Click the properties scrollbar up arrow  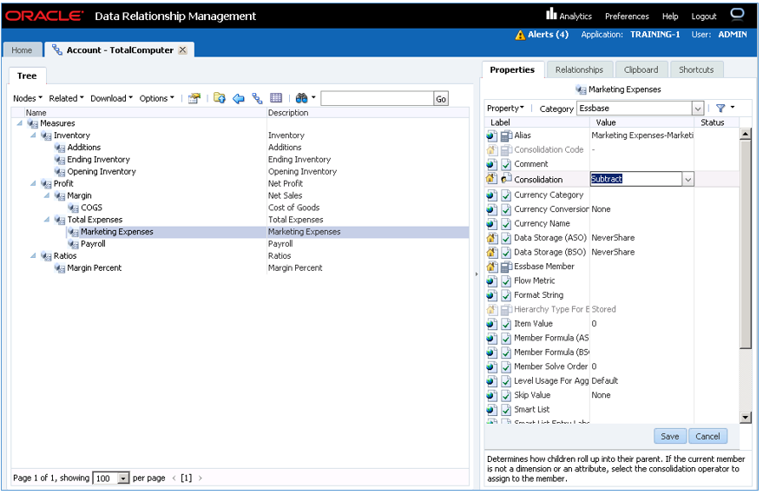[745, 135]
